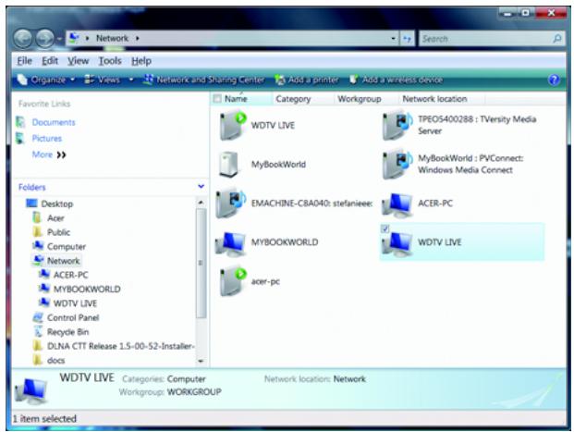Click WORKGROUP value in details pane
The width and height of the screenshot is (574, 432).
pyautogui.click(x=194, y=391)
